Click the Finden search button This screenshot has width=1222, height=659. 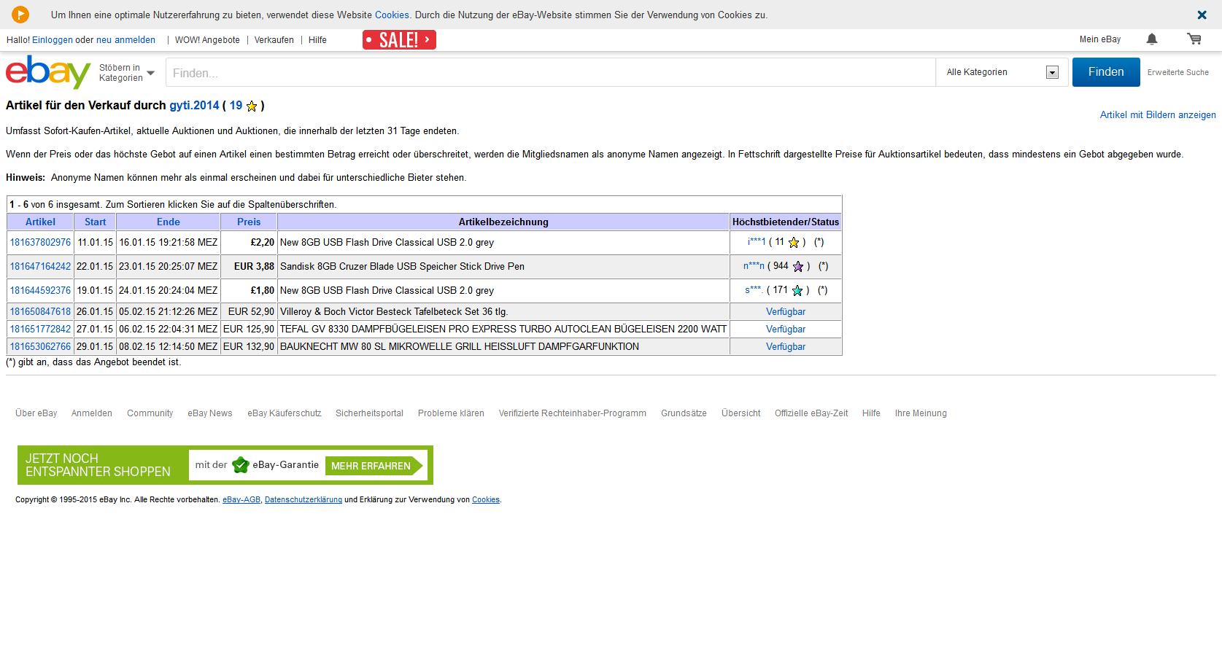point(1106,72)
